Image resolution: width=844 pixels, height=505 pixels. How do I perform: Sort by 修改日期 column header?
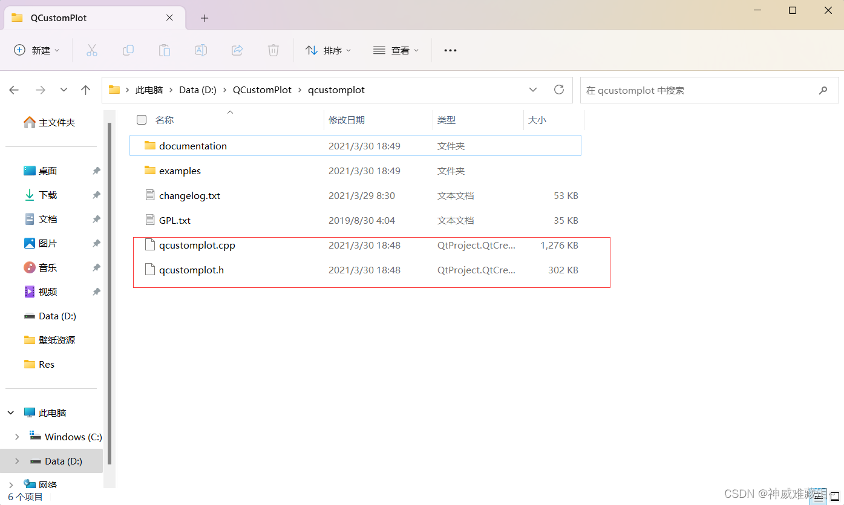pos(347,120)
